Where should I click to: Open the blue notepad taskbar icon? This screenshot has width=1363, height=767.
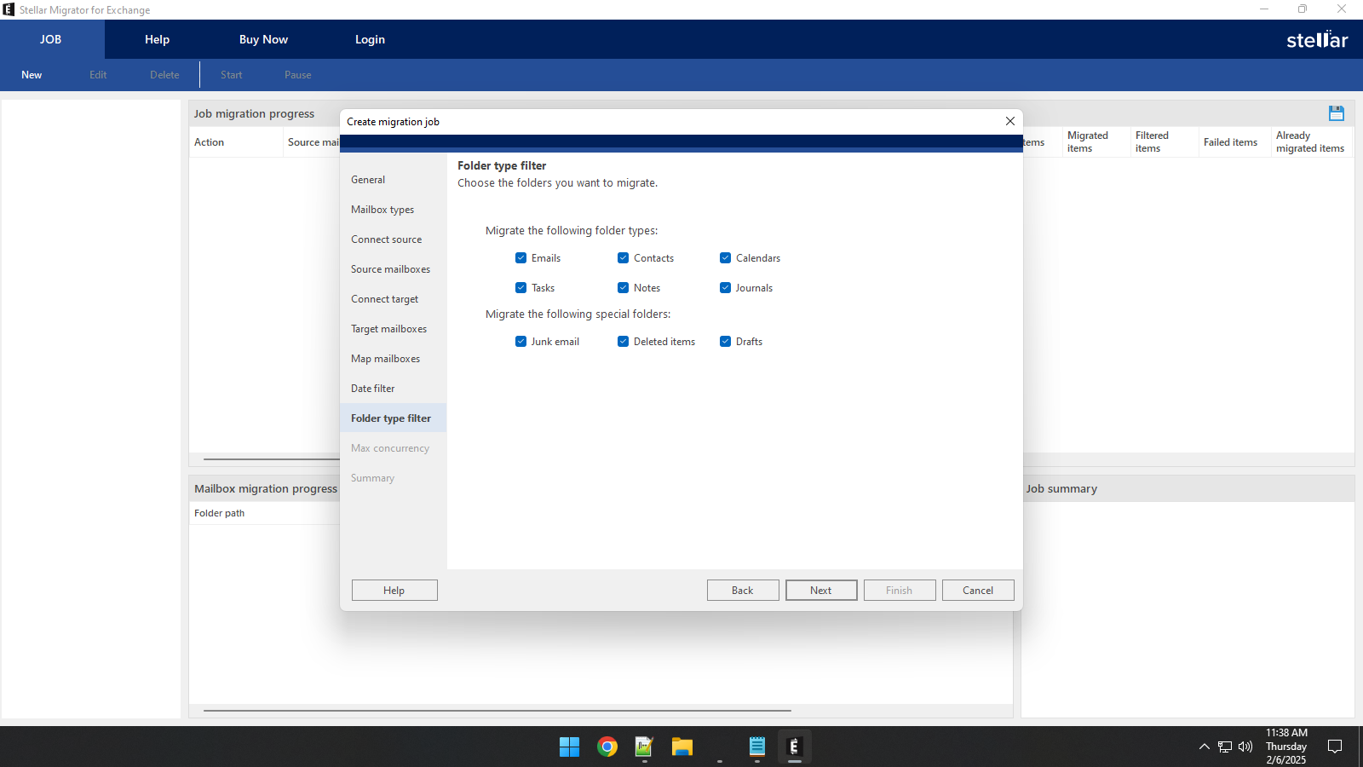pyautogui.click(x=756, y=747)
